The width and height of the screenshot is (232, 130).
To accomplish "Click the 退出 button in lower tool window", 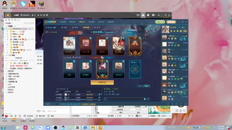I will click(139, 112).
